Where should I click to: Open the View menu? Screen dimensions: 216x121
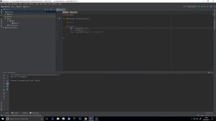tap(9, 4)
